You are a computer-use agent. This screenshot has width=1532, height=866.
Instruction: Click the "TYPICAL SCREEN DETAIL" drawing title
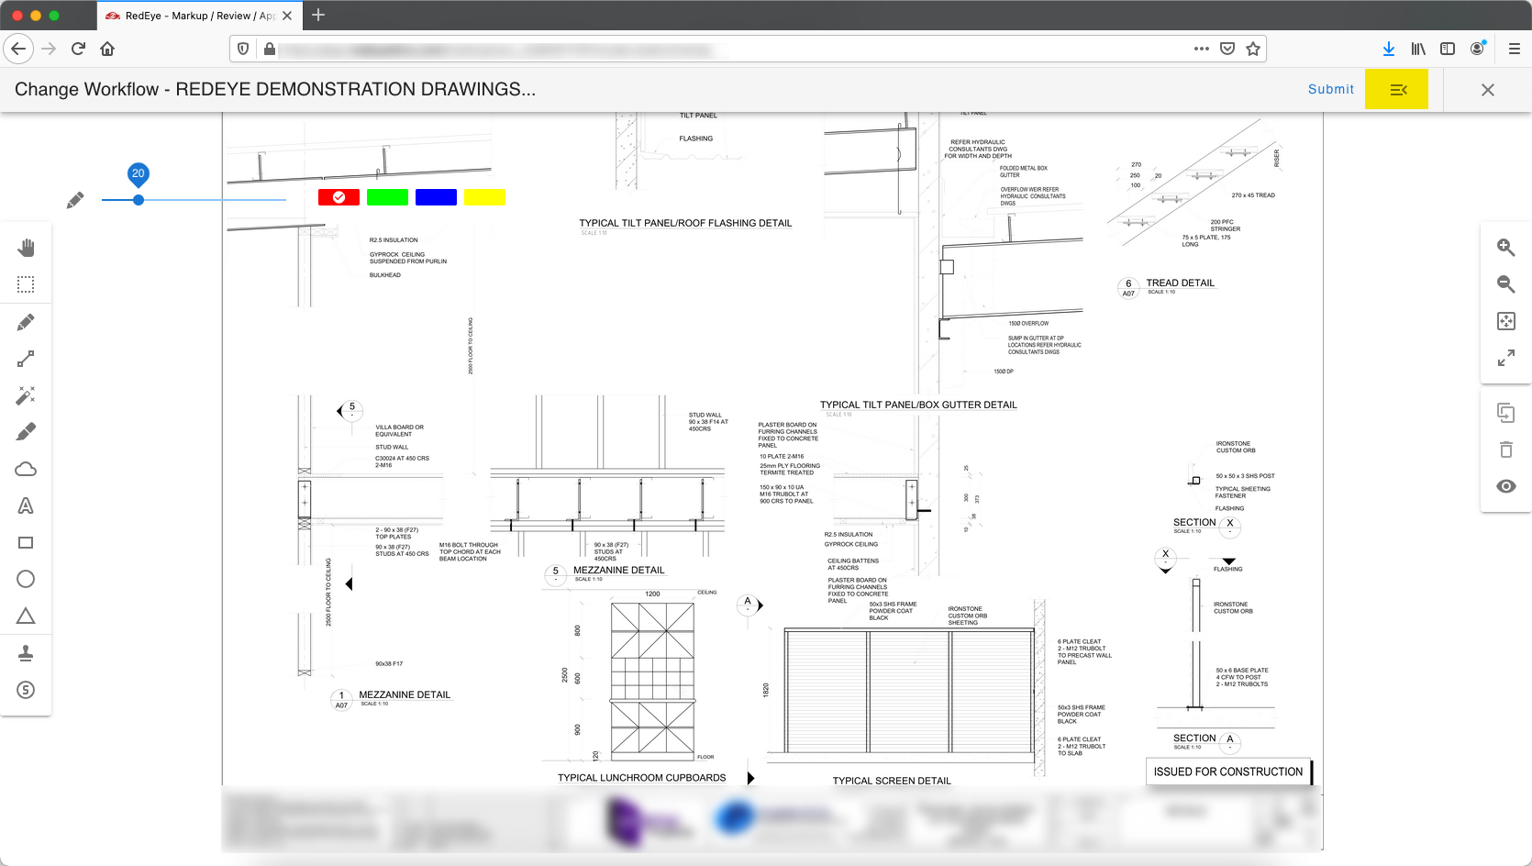click(x=892, y=781)
